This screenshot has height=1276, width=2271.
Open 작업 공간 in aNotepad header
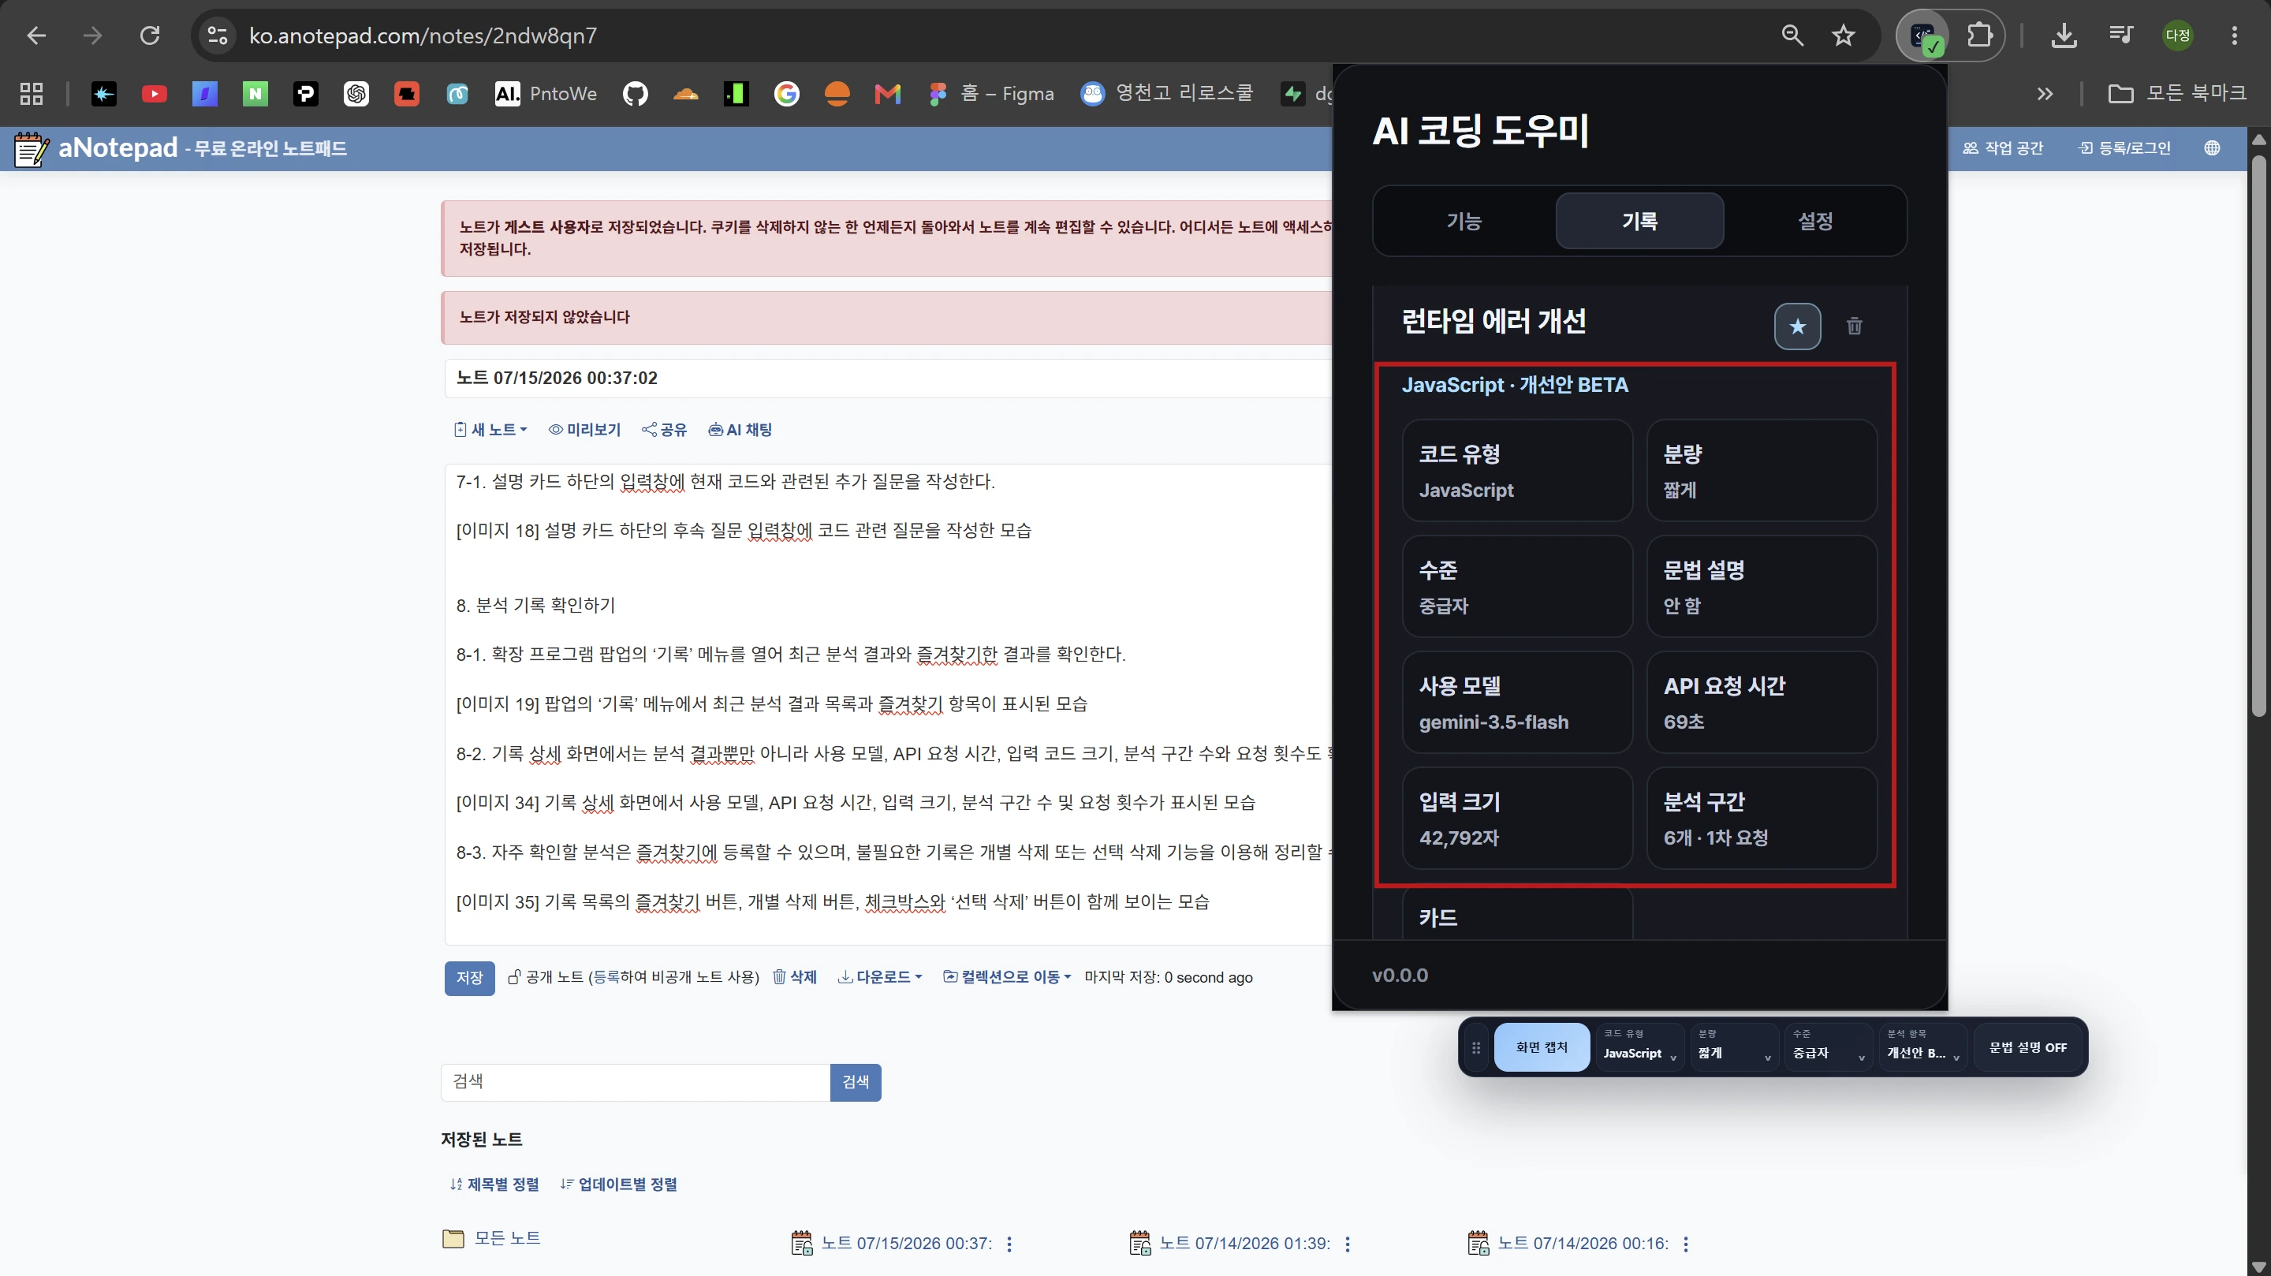pos(2002,148)
